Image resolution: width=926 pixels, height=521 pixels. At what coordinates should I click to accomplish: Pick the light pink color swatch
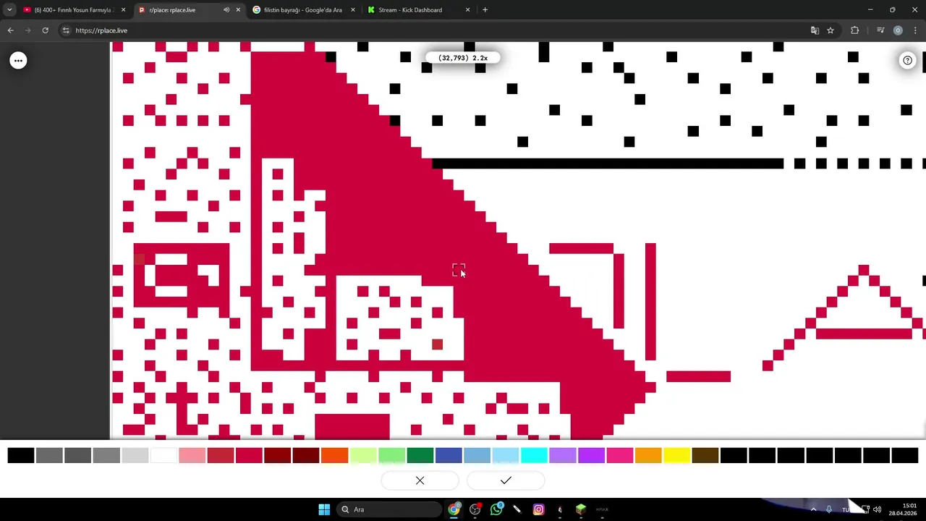tap(192, 456)
